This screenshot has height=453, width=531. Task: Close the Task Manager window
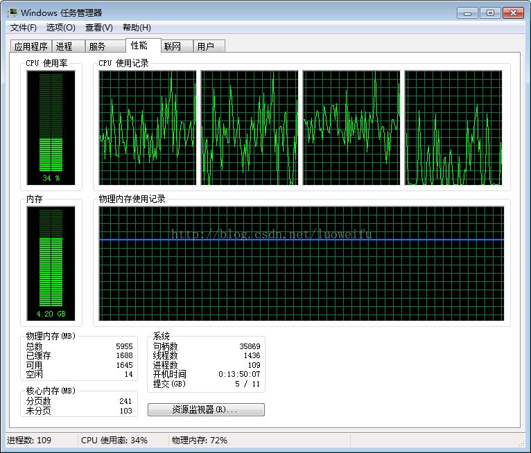pos(514,13)
